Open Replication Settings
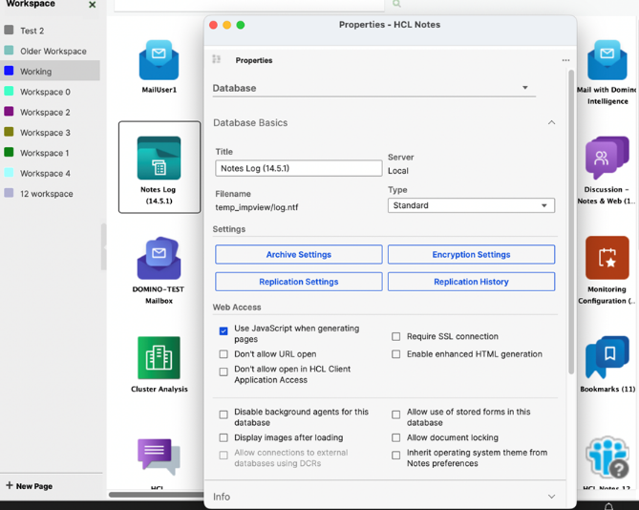The height and width of the screenshot is (510, 639). (299, 282)
